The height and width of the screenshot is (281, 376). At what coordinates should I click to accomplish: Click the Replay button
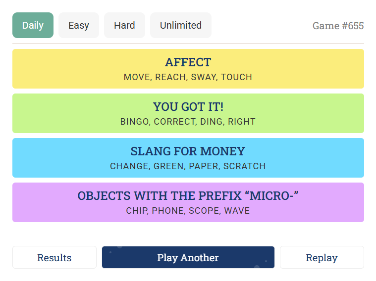point(322,258)
